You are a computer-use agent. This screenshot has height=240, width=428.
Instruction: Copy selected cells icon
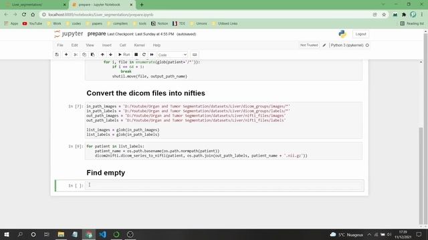point(84,55)
